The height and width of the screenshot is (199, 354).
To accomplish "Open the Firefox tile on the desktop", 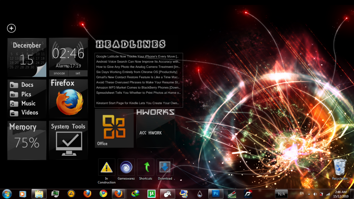I will (x=69, y=98).
